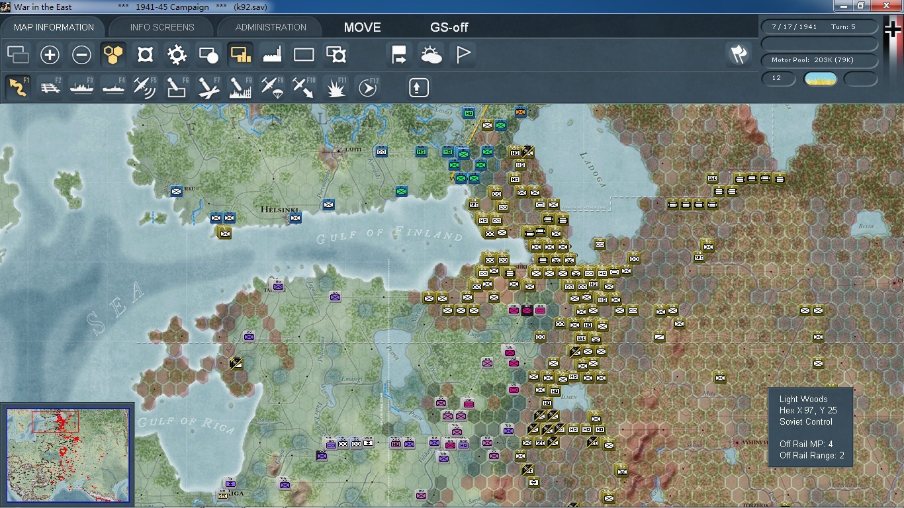Click the rectangle-with-circle toolbar icon
904x508 pixels.
pyautogui.click(x=209, y=55)
